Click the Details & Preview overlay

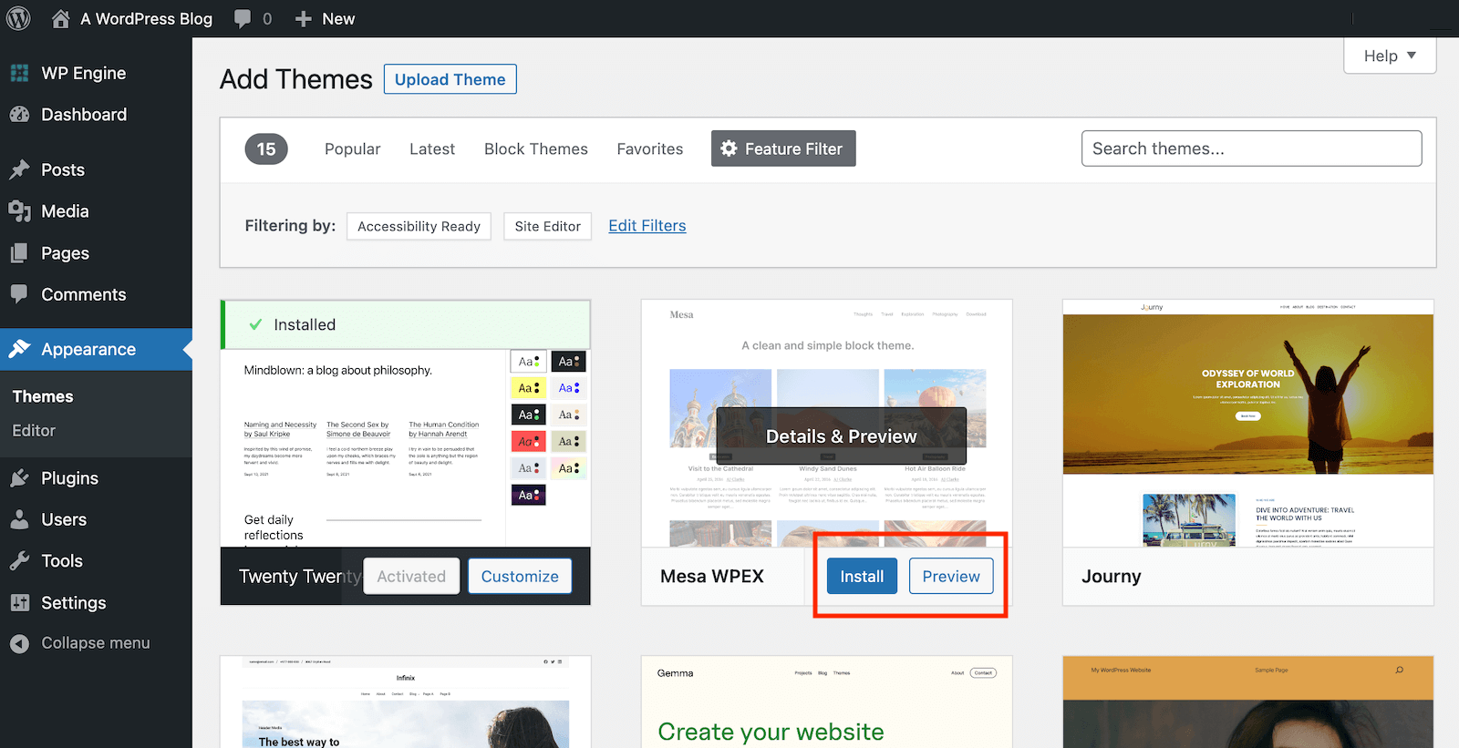(841, 436)
